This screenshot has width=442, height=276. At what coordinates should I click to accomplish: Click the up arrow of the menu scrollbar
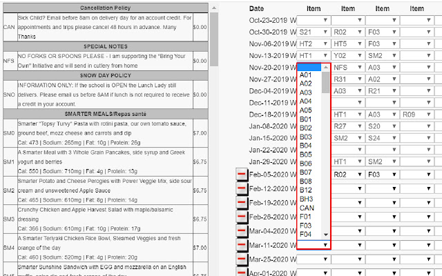214,8
